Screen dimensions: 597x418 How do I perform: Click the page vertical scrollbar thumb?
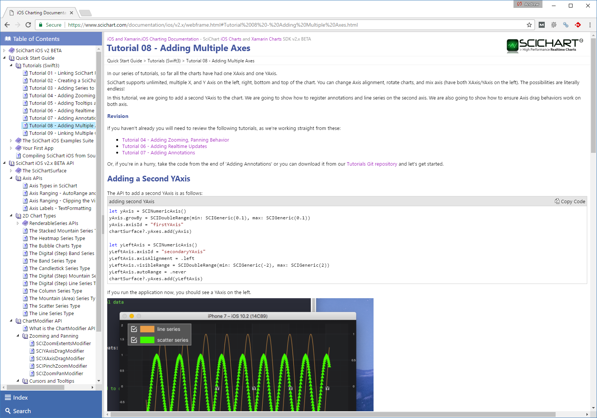[x=593, y=95]
